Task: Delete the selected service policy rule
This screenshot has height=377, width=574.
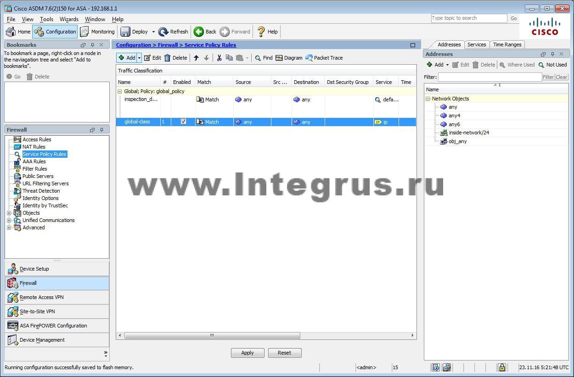Action: pyautogui.click(x=176, y=58)
